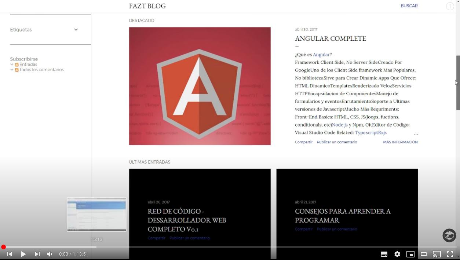Viewport: 460px width, 260px height.
Task: Click the page vertical scrollbar thumb
Action: 458,83
